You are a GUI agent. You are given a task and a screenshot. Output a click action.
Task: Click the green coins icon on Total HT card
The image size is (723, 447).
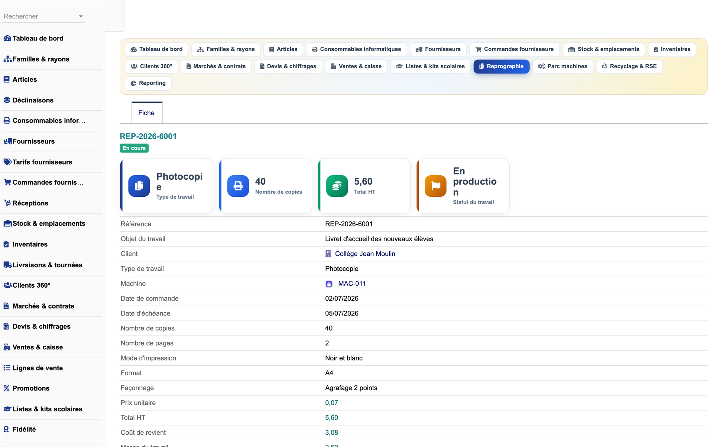(337, 186)
